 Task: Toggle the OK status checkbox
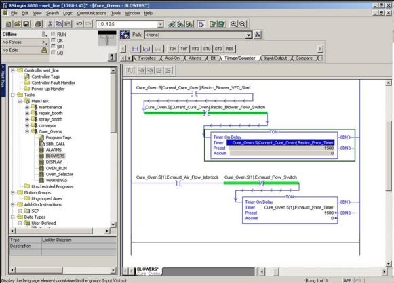54,40
